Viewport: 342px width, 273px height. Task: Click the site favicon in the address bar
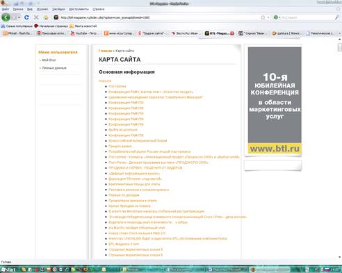56,17
